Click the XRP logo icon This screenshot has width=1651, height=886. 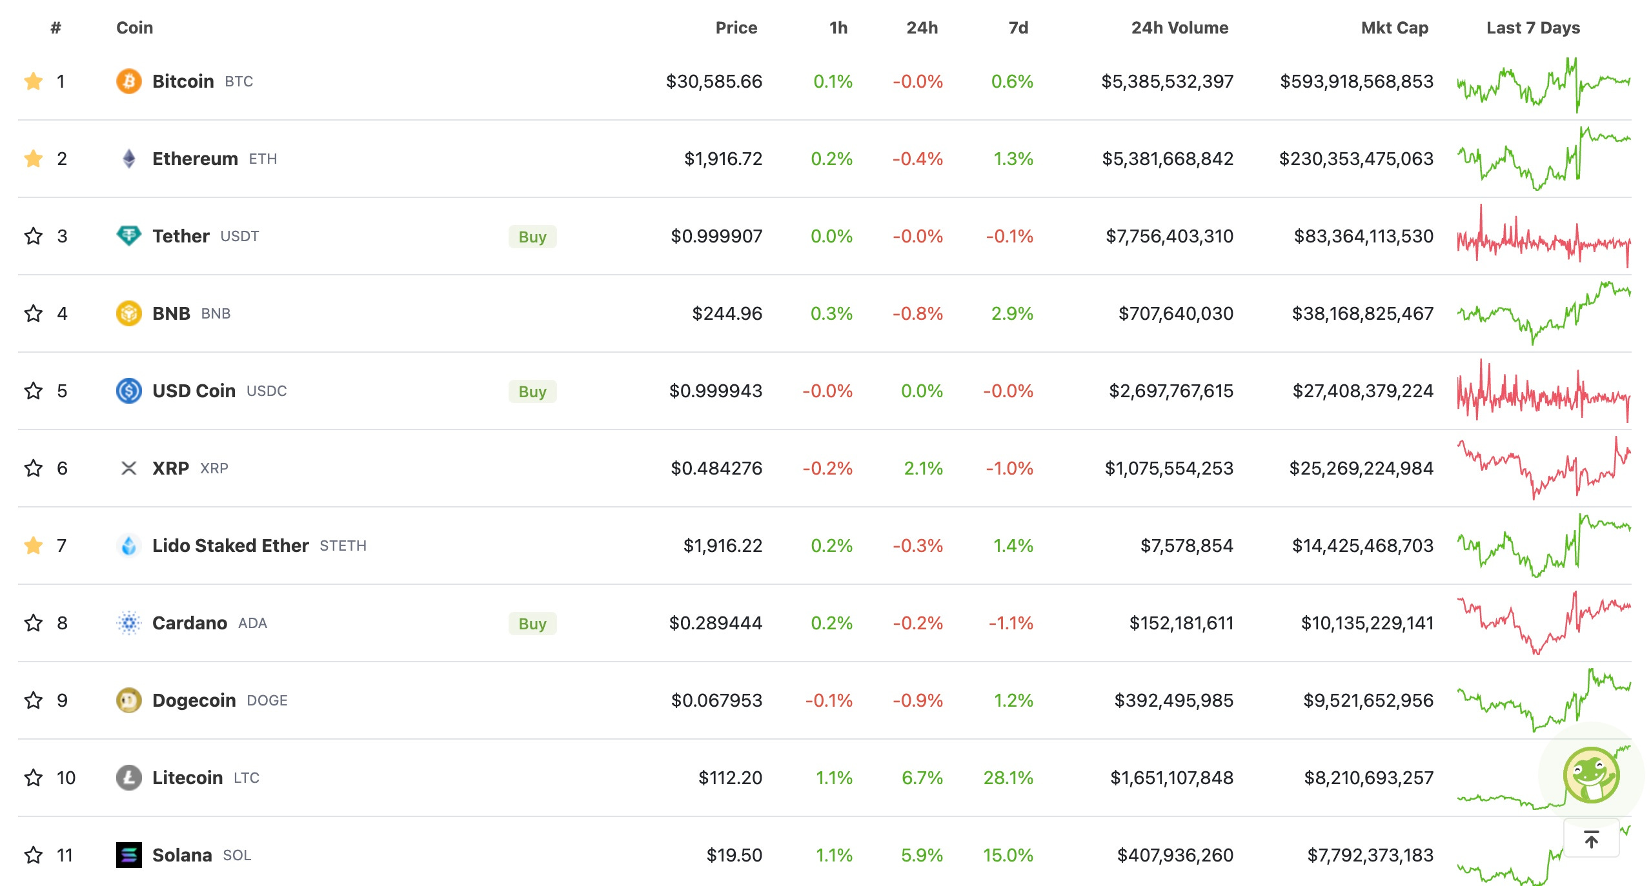click(128, 468)
